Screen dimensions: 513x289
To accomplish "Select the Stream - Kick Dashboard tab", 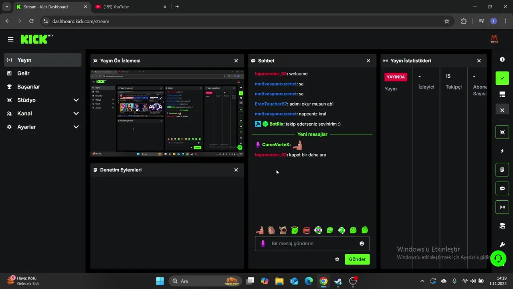I will pyautogui.click(x=52, y=7).
